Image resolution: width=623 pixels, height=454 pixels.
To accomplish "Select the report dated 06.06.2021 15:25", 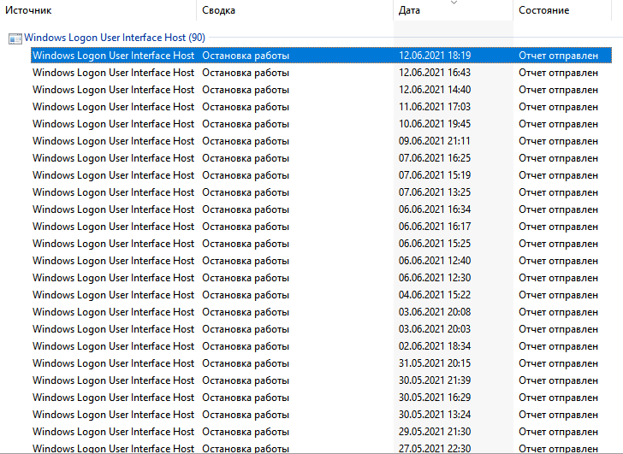I will tap(321, 244).
